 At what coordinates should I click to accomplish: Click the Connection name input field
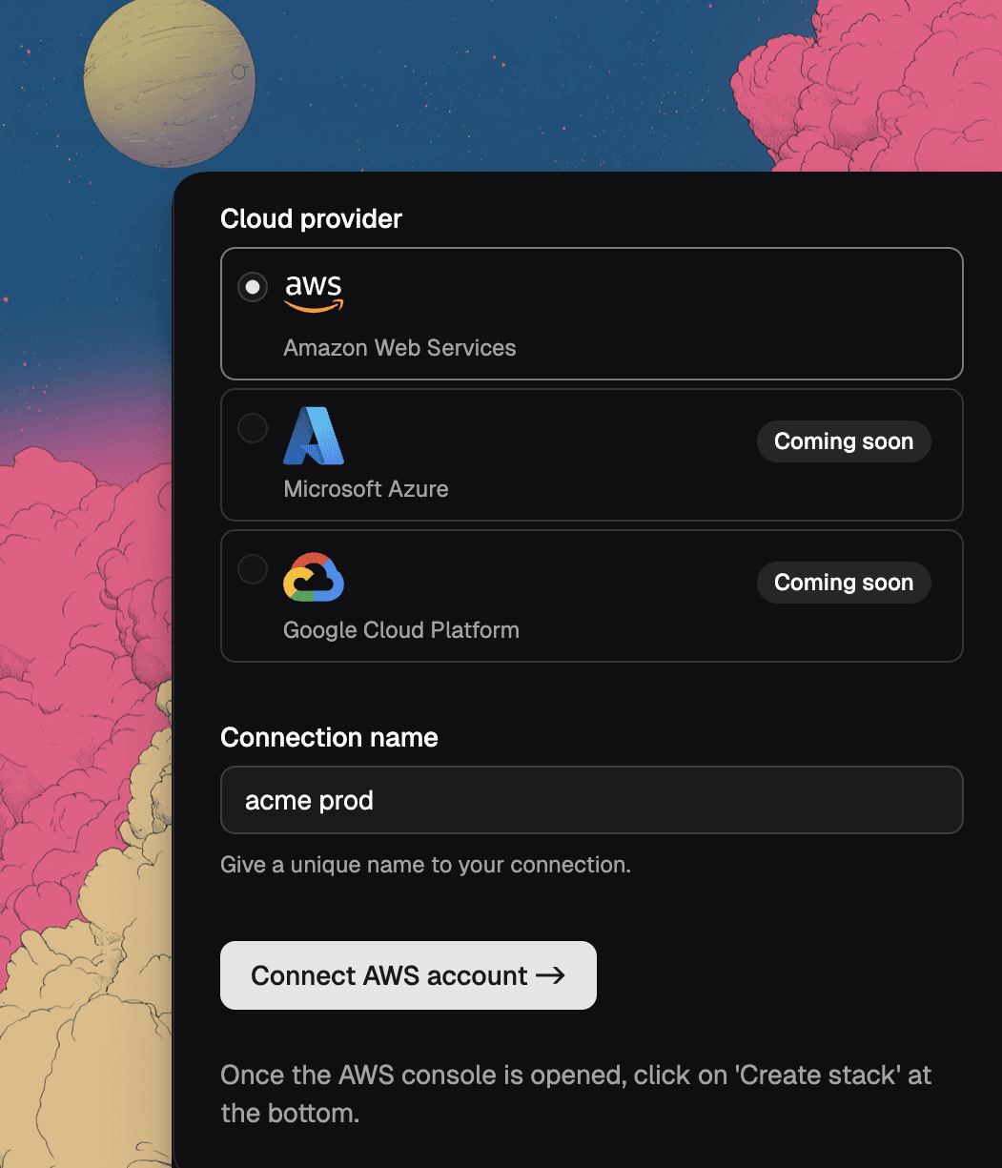pos(591,800)
